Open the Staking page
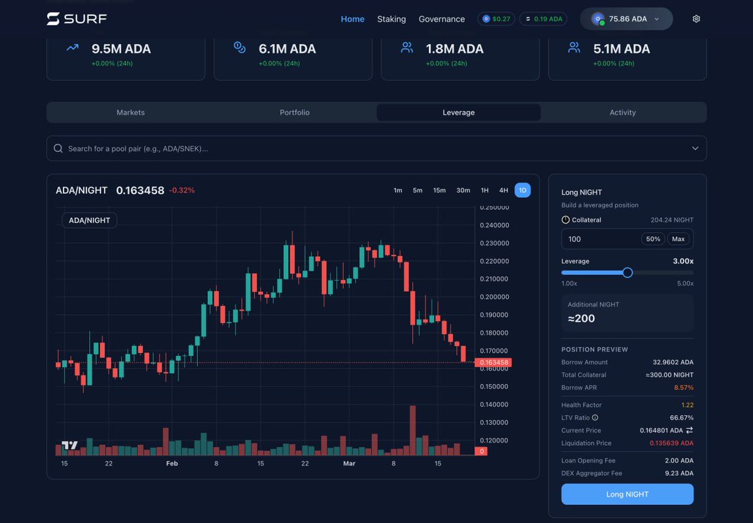The image size is (753, 523). click(391, 19)
